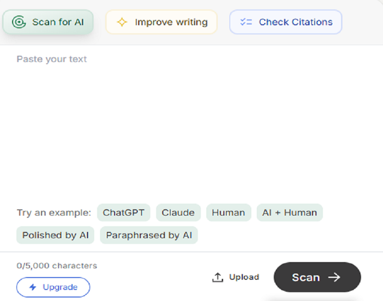Try the ChatGPT example
The height and width of the screenshot is (301, 383).
[124, 212]
